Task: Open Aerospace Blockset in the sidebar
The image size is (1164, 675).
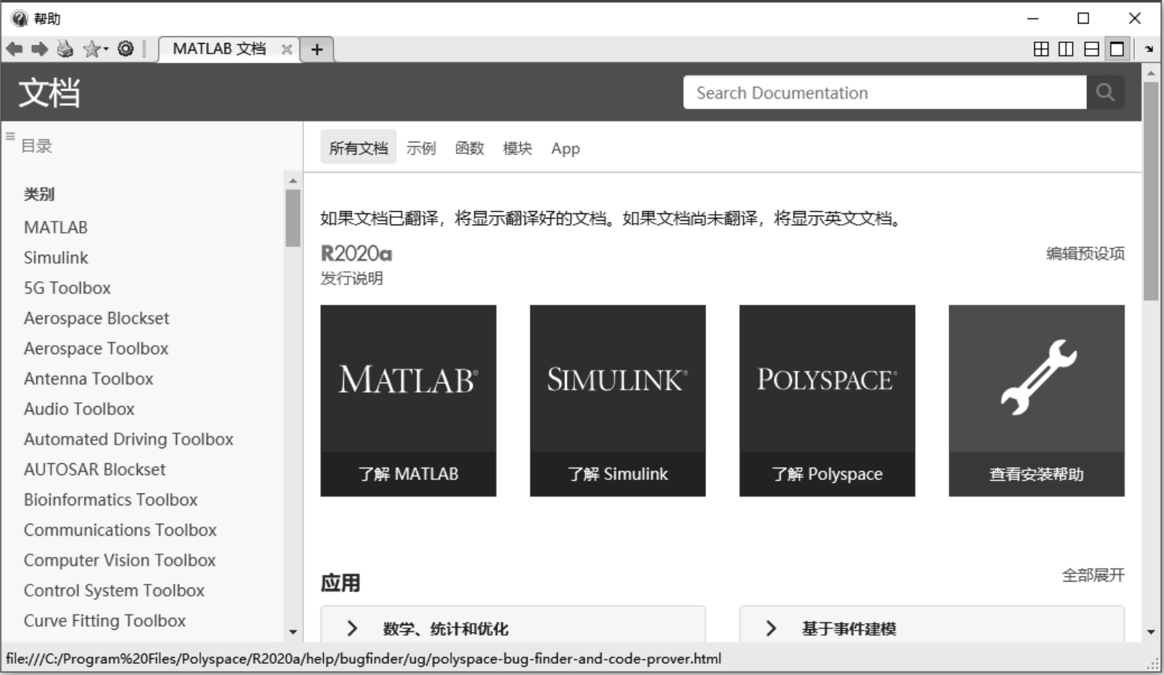Action: tap(96, 319)
